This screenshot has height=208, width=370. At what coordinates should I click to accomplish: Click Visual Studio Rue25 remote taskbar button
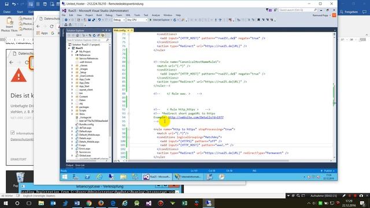[x=157, y=177]
